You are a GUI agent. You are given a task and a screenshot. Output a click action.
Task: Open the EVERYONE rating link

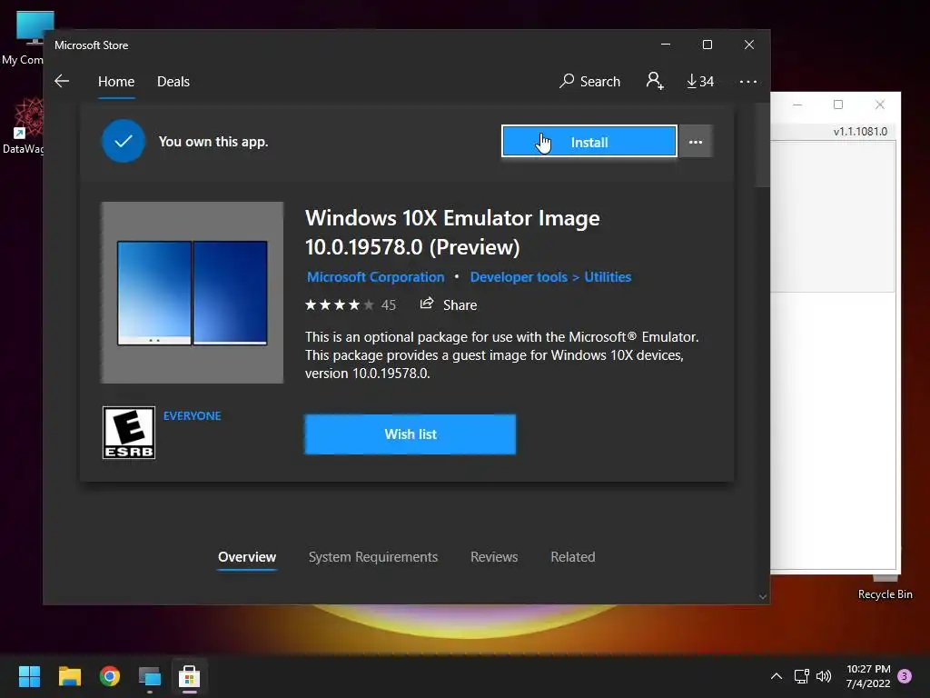click(x=193, y=416)
